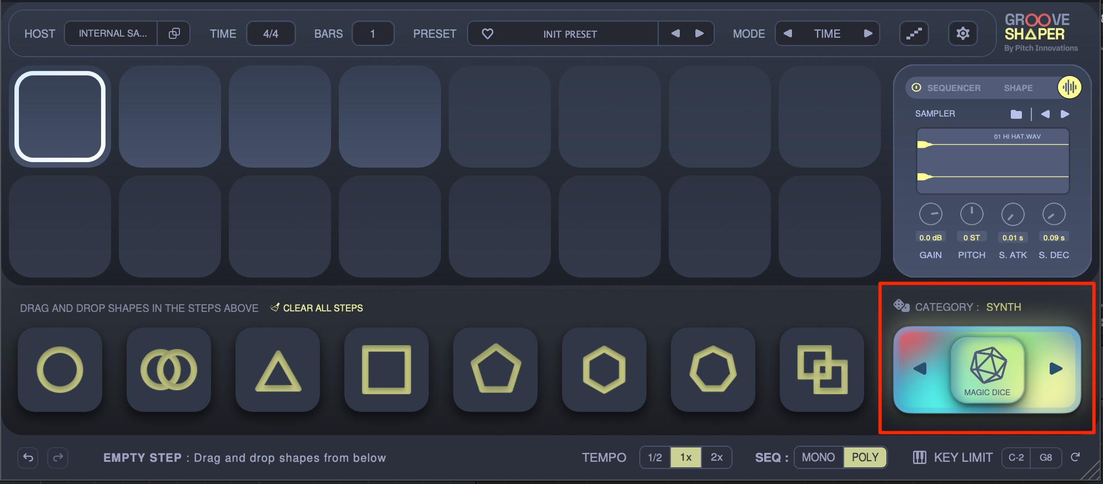Click the copy host icon
The width and height of the screenshot is (1103, 484).
click(174, 33)
